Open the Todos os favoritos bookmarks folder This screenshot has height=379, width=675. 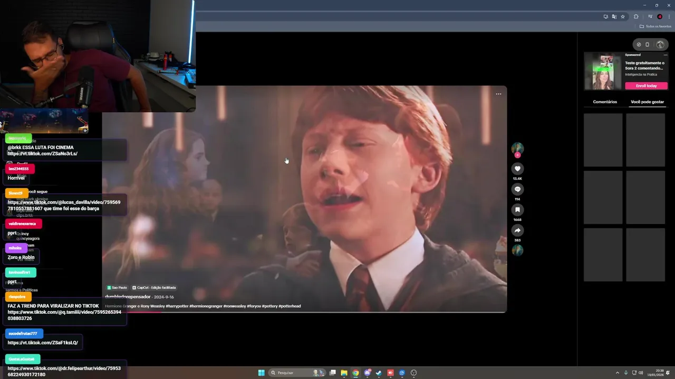[655, 26]
